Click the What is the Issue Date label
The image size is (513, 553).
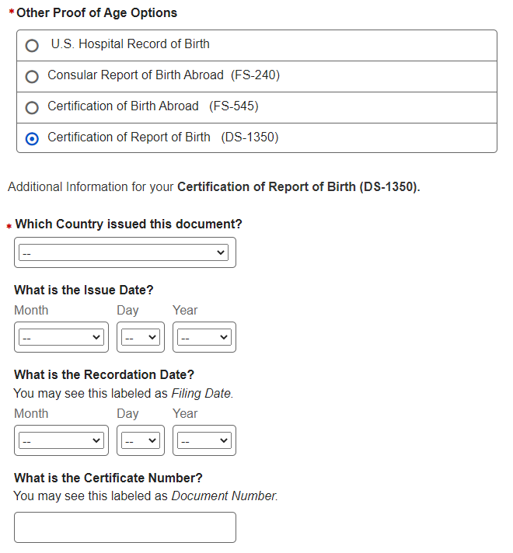84,290
